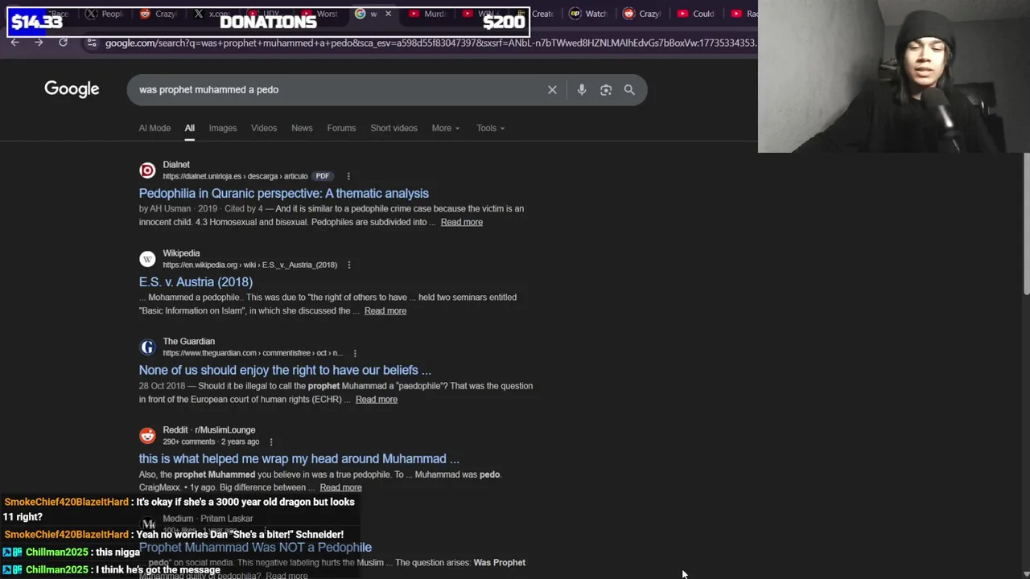
Task: Open three-dot menu for Reddit result
Action: tap(271, 441)
